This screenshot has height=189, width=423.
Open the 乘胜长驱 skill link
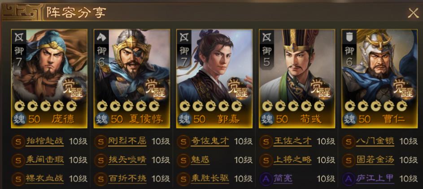coord(210,179)
